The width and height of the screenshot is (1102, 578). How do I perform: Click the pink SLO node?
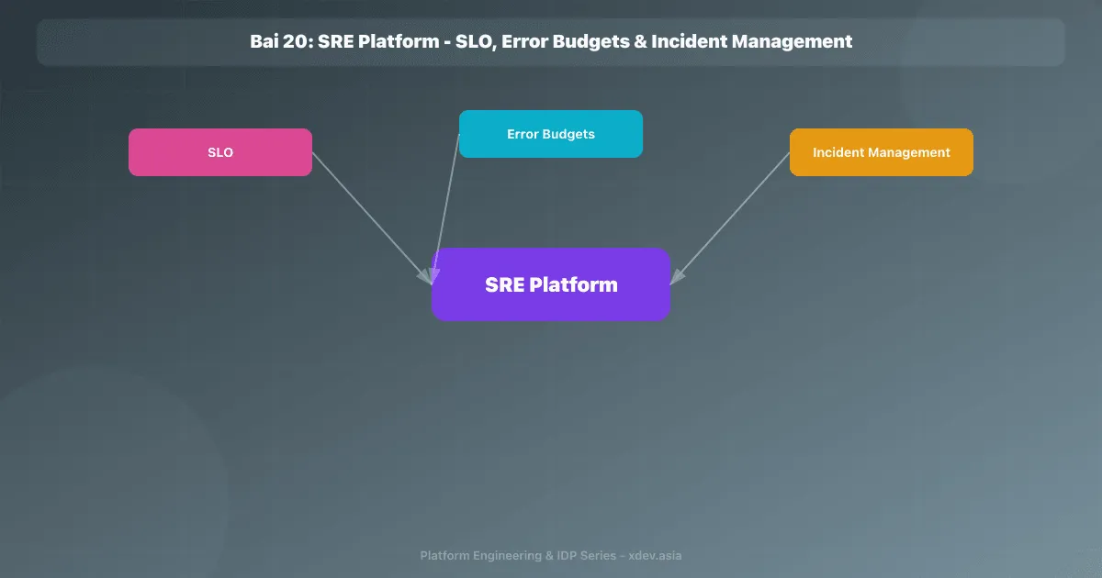[x=220, y=152]
